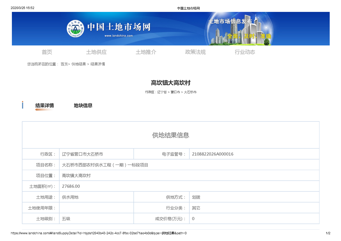This screenshot has width=341, height=241.
Task: Click the 划拨 supply method value
Action: click(196, 197)
